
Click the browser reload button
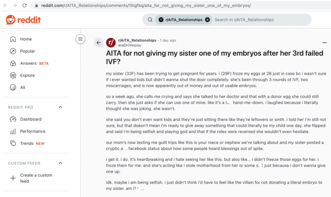(24, 5)
